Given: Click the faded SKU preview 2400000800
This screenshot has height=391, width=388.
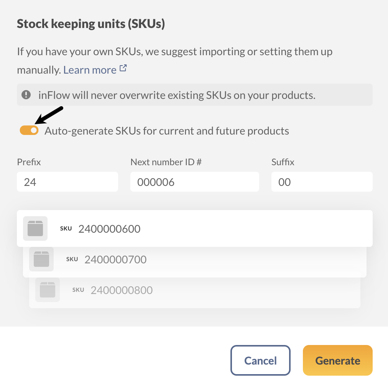Looking at the screenshot, I should (121, 290).
